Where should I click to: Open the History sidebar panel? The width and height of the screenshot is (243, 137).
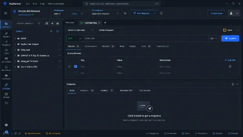click(x=6, y=51)
